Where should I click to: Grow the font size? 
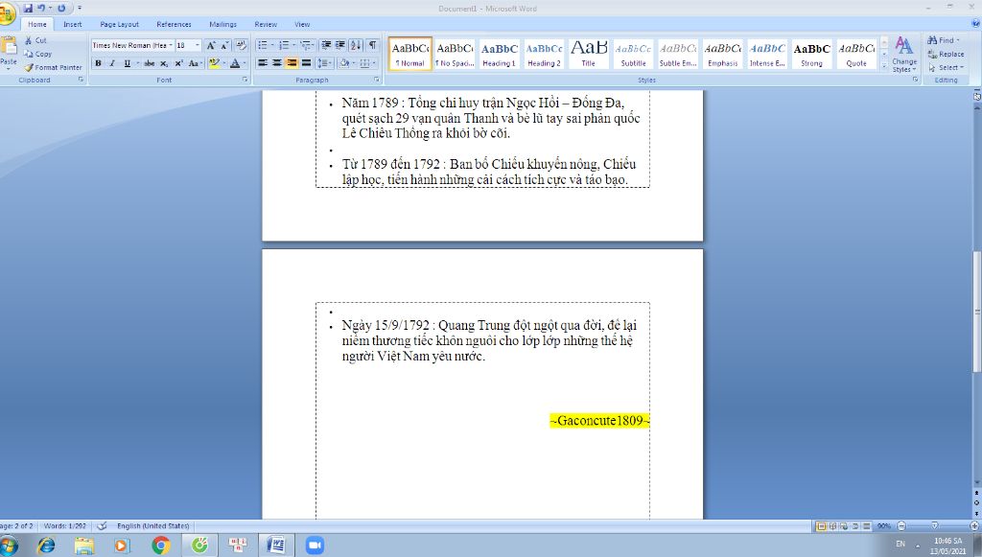[211, 45]
